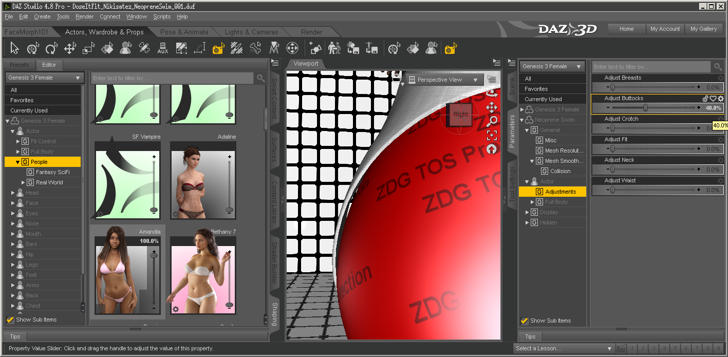Open the Smart Content side tab
This screenshot has height=357, width=728.
[x=274, y=99]
